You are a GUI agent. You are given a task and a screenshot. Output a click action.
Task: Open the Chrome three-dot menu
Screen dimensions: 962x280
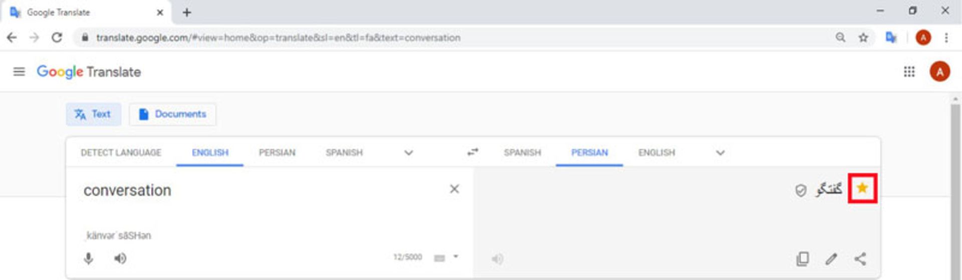pyautogui.click(x=946, y=38)
